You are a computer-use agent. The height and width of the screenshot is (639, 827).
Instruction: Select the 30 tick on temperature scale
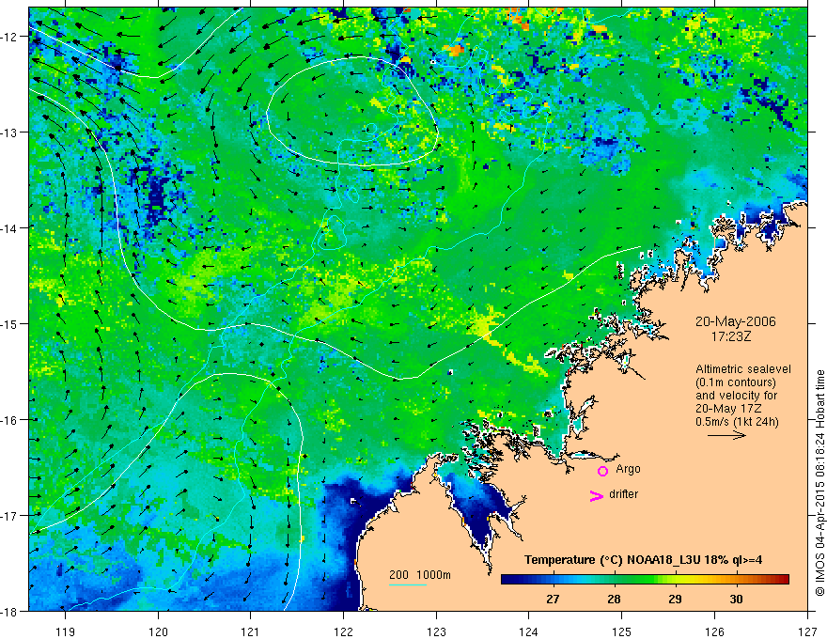pyautogui.click(x=736, y=599)
